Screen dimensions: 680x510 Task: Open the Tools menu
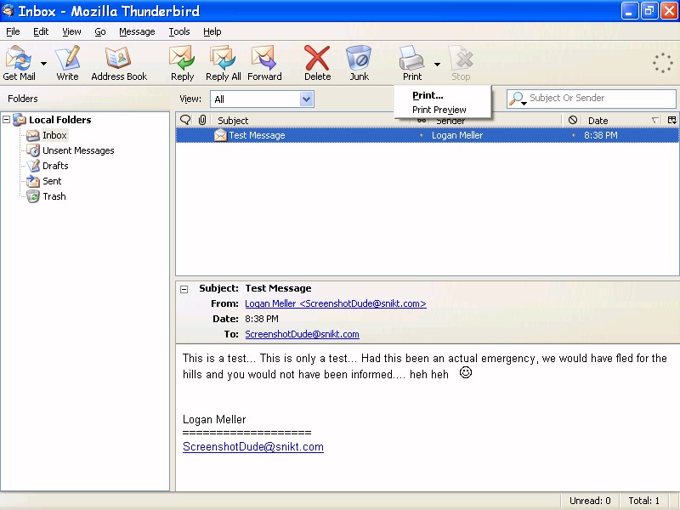coord(179,31)
